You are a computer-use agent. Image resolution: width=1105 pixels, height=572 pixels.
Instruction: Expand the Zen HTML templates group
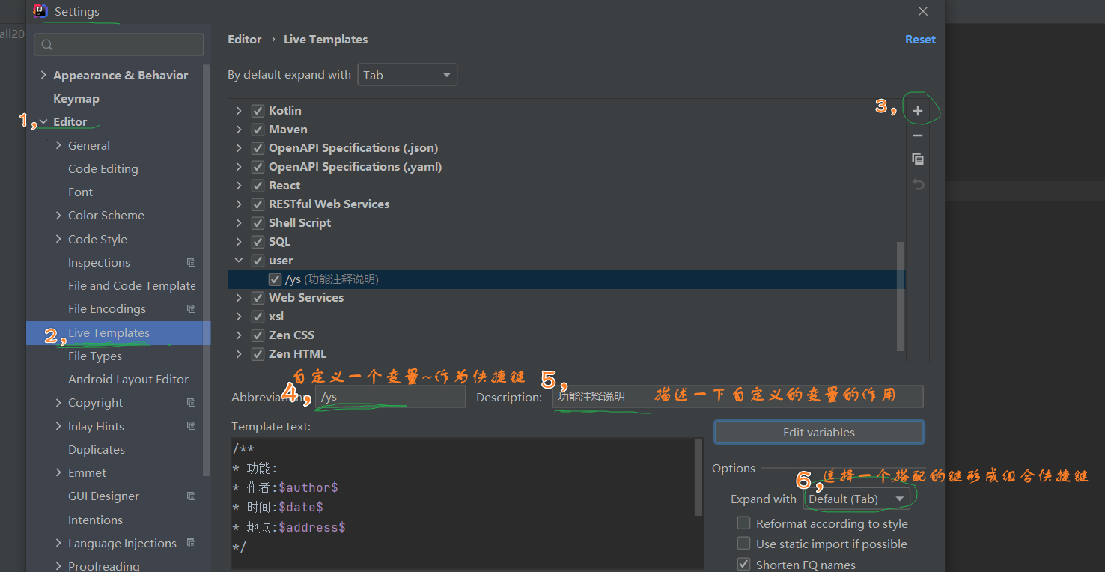pyautogui.click(x=239, y=353)
